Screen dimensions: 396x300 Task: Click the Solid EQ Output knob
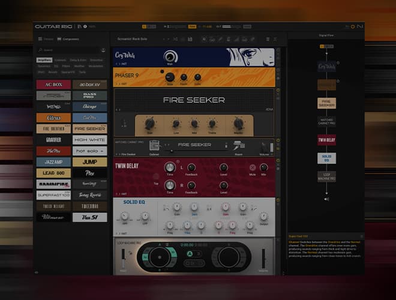[x=263, y=217]
